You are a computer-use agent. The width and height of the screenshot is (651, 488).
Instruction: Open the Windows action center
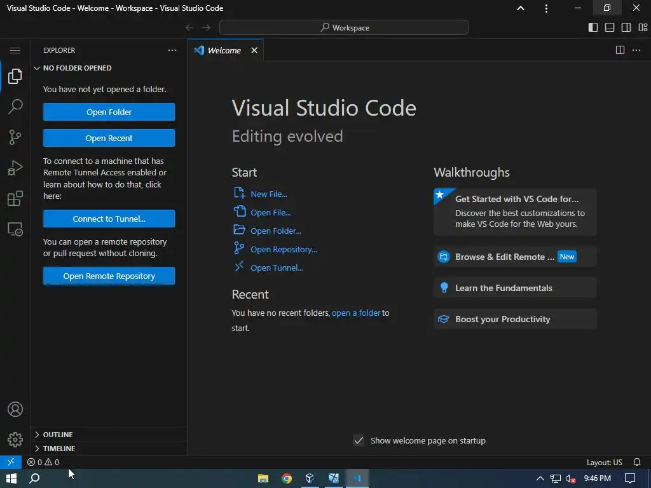pos(630,478)
